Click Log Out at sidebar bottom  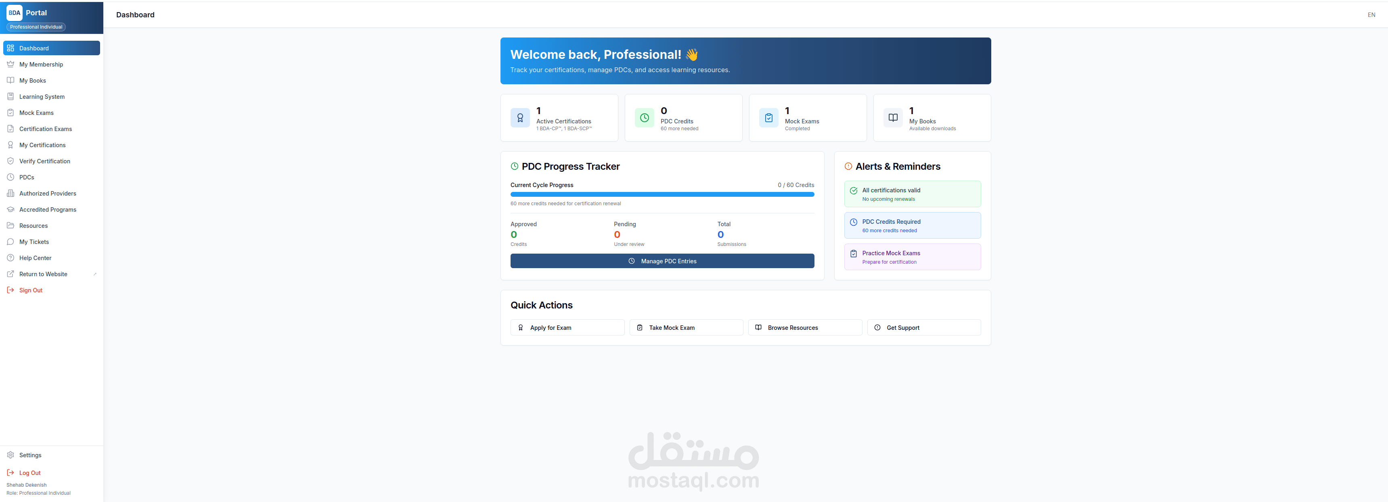click(29, 473)
